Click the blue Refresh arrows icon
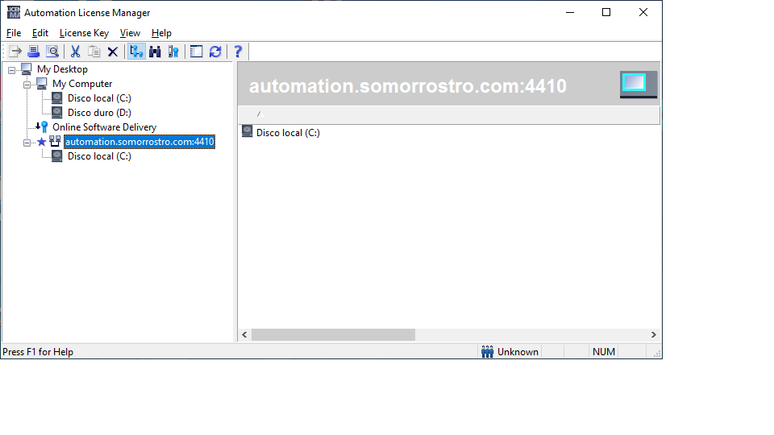Image resolution: width=774 pixels, height=435 pixels. (215, 52)
